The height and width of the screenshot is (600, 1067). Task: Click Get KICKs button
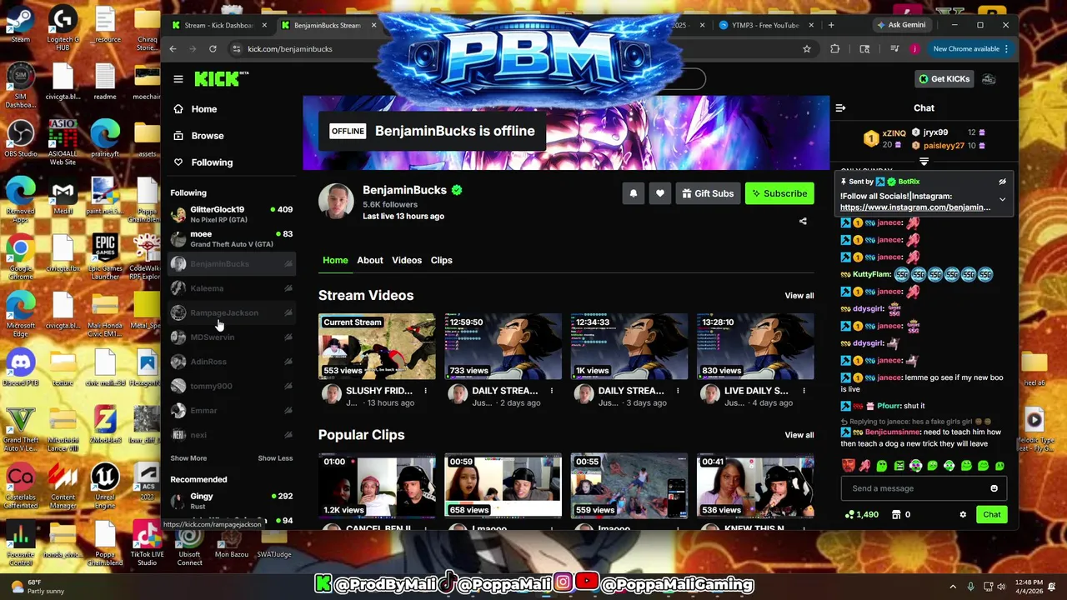point(944,79)
